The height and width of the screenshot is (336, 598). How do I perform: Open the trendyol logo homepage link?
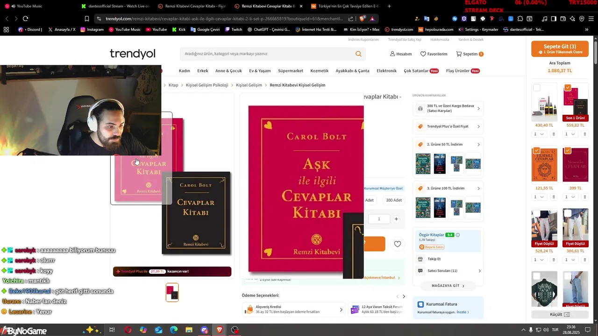(132, 54)
